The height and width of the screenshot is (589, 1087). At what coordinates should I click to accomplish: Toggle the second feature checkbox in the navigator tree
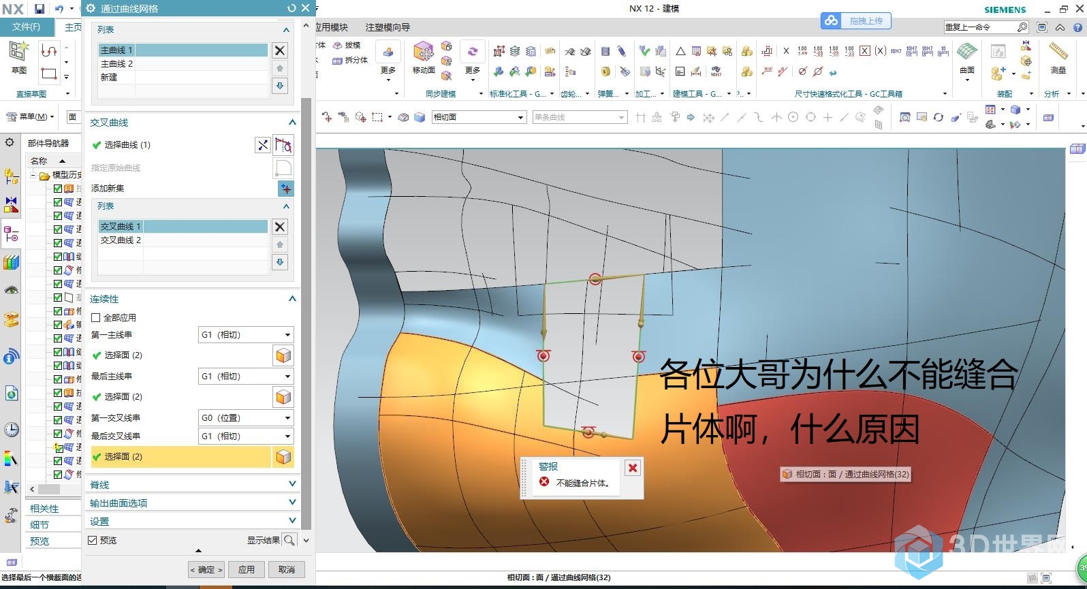pos(58,202)
